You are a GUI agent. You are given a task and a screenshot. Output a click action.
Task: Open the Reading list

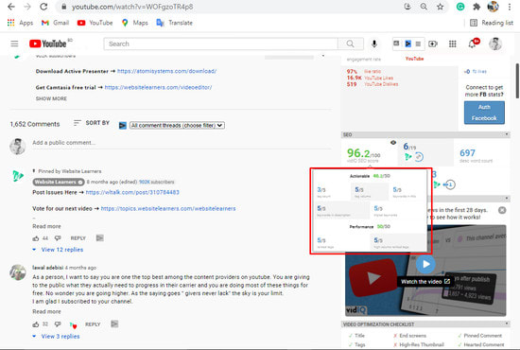[x=492, y=23]
